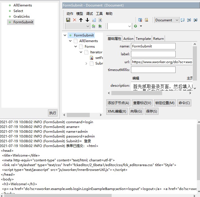
Task: Click the green dot icon next to AllElements in the left list
Action: (x=10, y=5)
